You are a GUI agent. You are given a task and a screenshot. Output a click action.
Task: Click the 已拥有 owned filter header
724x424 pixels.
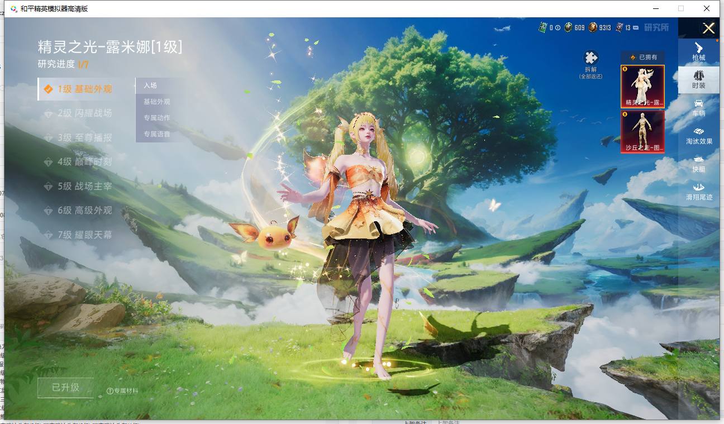pyautogui.click(x=643, y=57)
